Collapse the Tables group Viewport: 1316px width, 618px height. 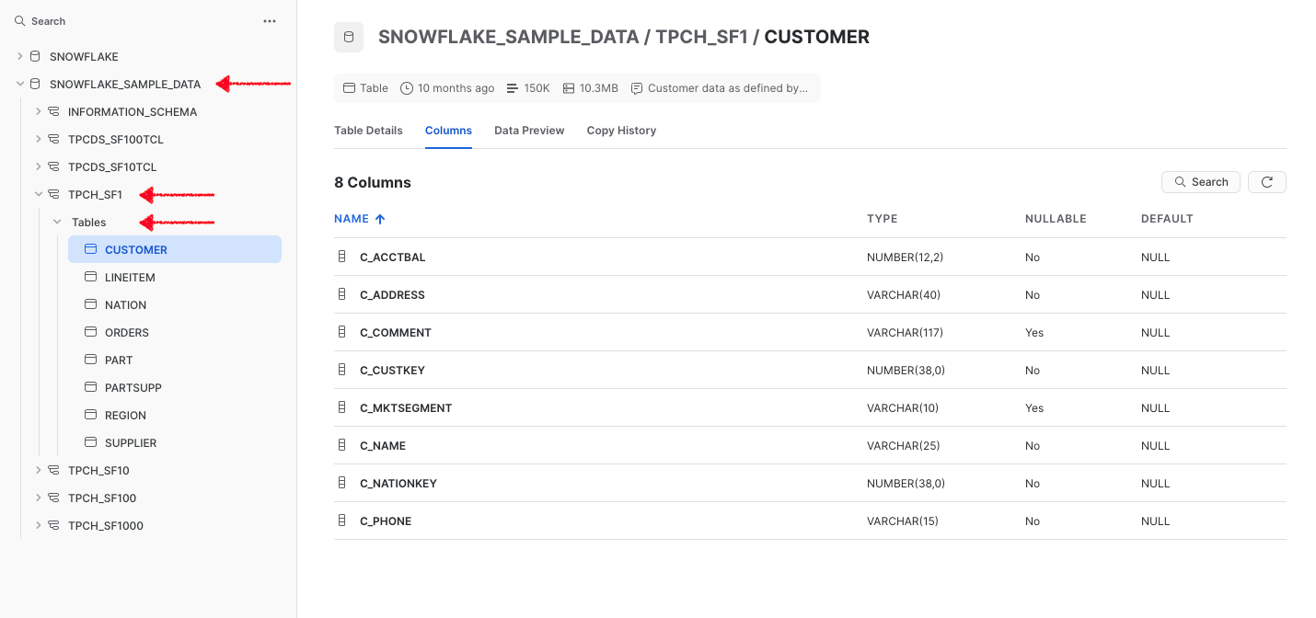(57, 222)
